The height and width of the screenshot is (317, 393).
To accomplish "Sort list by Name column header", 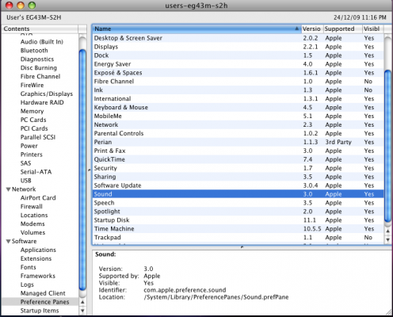I will pyautogui.click(x=196, y=29).
